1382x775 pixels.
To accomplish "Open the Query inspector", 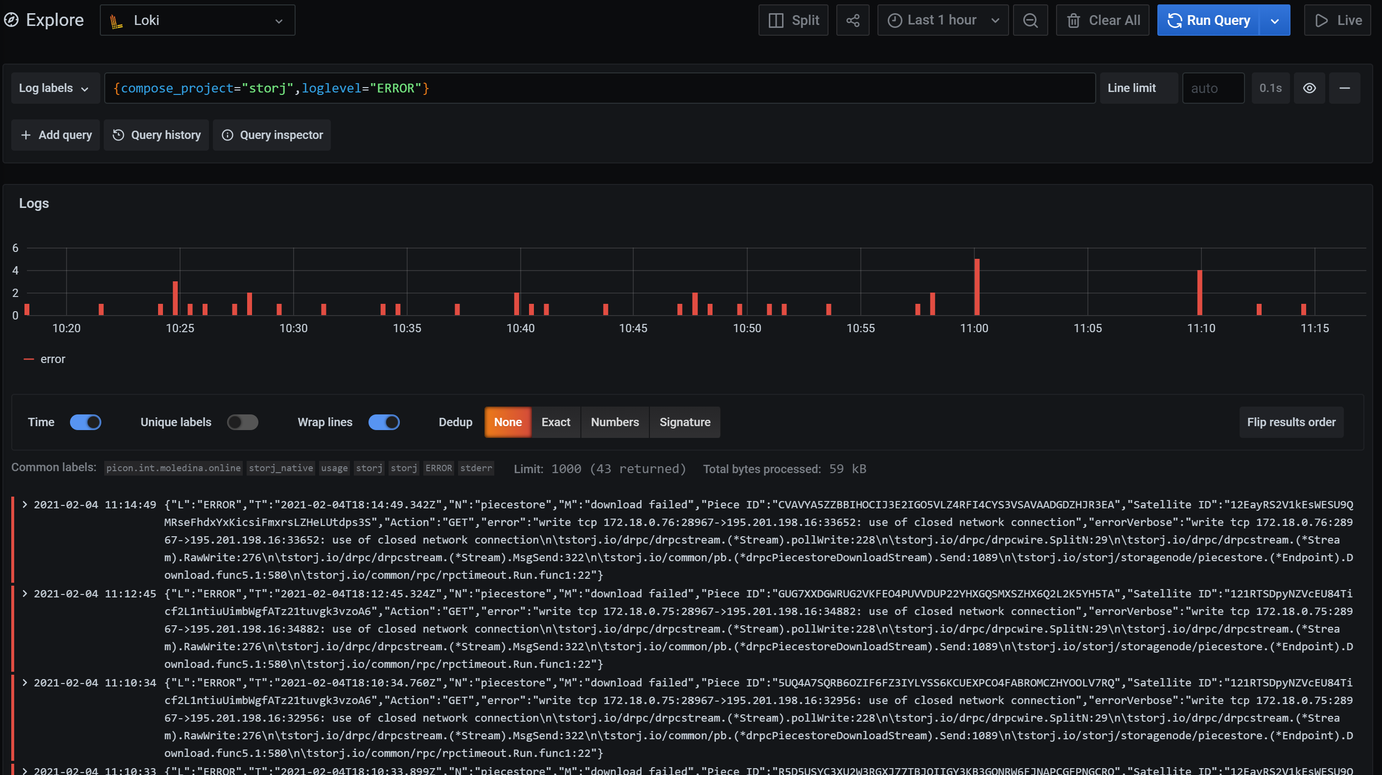I will pyautogui.click(x=272, y=135).
